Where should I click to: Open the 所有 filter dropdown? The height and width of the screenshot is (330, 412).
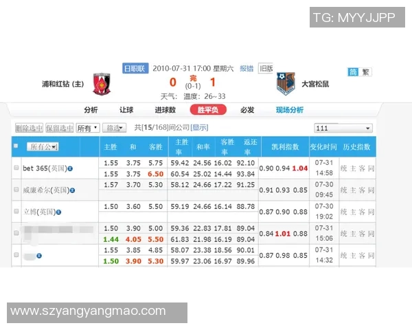coord(87,128)
